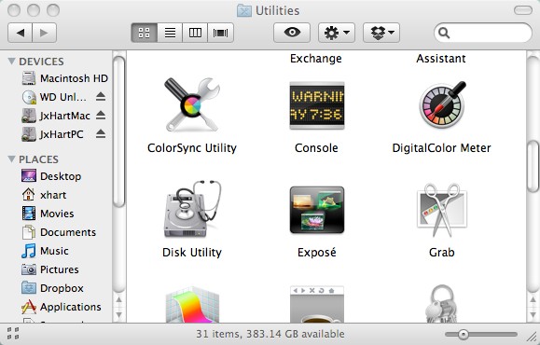Click the "Exchange" label text
This screenshot has width=540, height=345.
(316, 59)
